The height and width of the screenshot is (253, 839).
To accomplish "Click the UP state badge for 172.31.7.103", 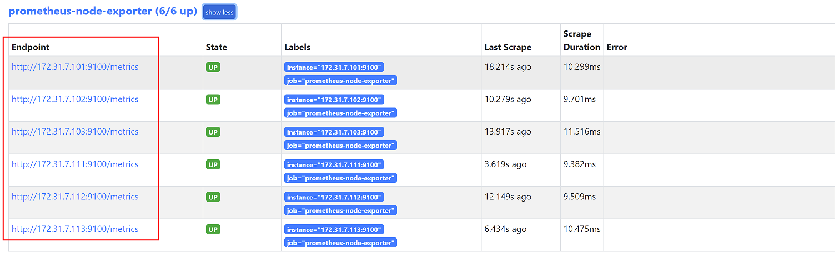I will point(213,132).
